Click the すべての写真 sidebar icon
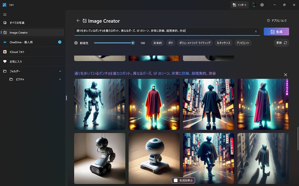The height and width of the screenshot is (186, 299). coord(5,23)
